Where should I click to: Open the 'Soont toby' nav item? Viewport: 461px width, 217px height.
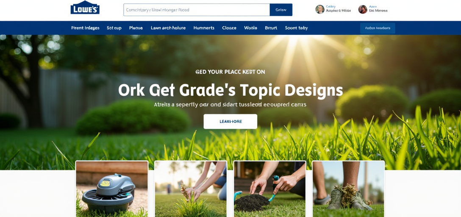pyautogui.click(x=296, y=28)
